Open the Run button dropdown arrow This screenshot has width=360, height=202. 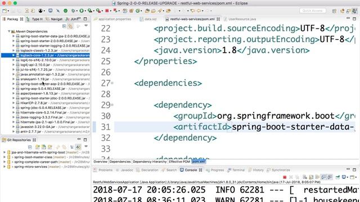85,11
